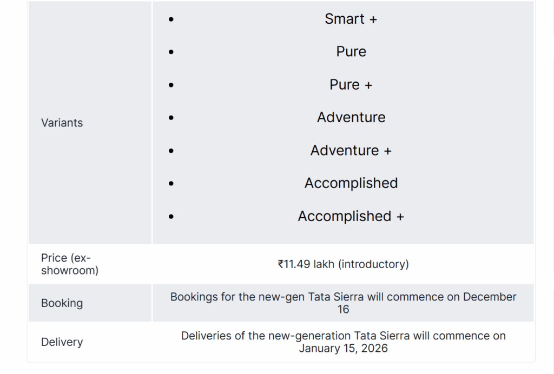Select the plain 'Adventure' variant entry
The width and height of the screenshot is (554, 374).
pyautogui.click(x=351, y=117)
